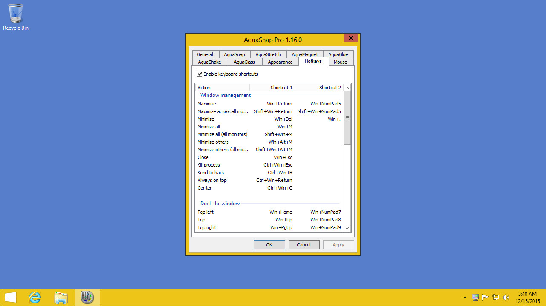The height and width of the screenshot is (306, 546).
Task: Select the Maximize shortcut row
Action: (206, 103)
